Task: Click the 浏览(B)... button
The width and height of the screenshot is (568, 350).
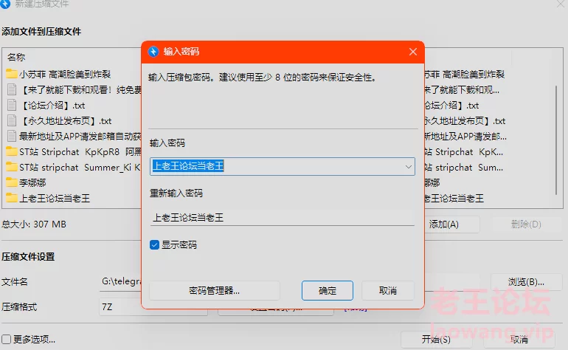Action: [526, 281]
